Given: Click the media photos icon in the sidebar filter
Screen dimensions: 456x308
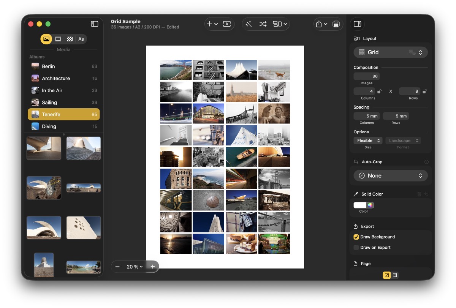Looking at the screenshot, I should point(46,38).
